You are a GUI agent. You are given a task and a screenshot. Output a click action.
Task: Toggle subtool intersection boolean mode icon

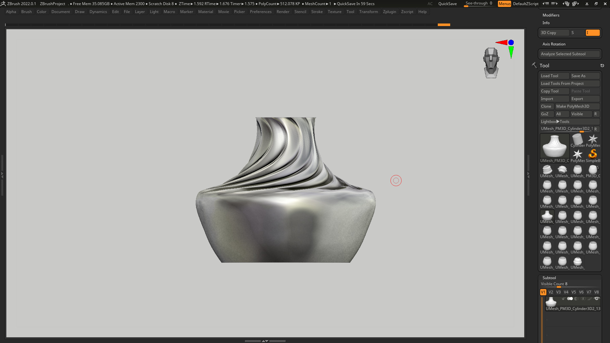click(583, 299)
